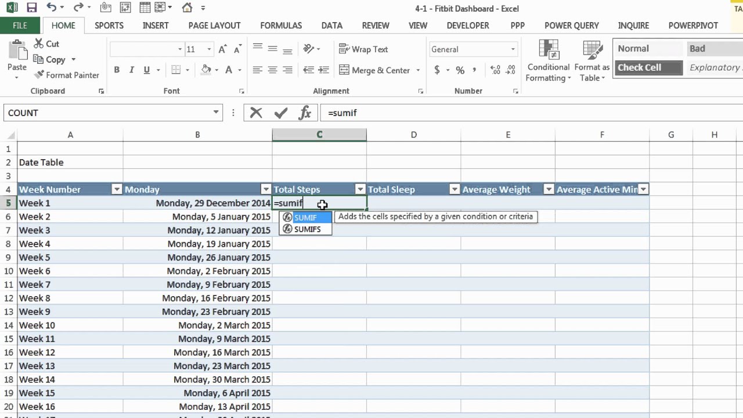
Task: Open the font name dropdown
Action: pyautogui.click(x=180, y=49)
